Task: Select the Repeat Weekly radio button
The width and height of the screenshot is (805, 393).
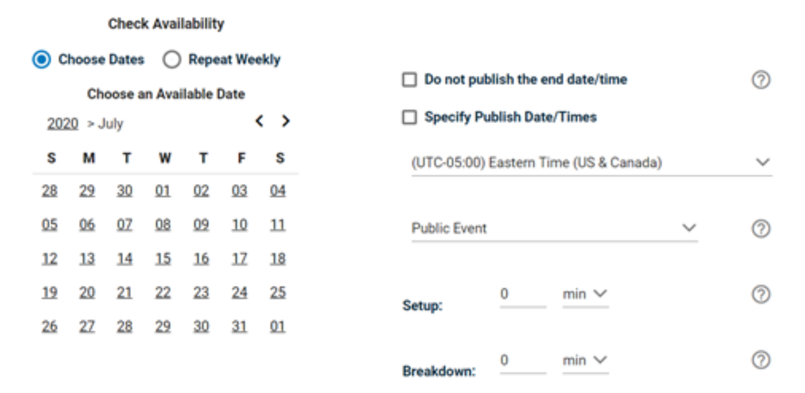Action: pos(172,60)
